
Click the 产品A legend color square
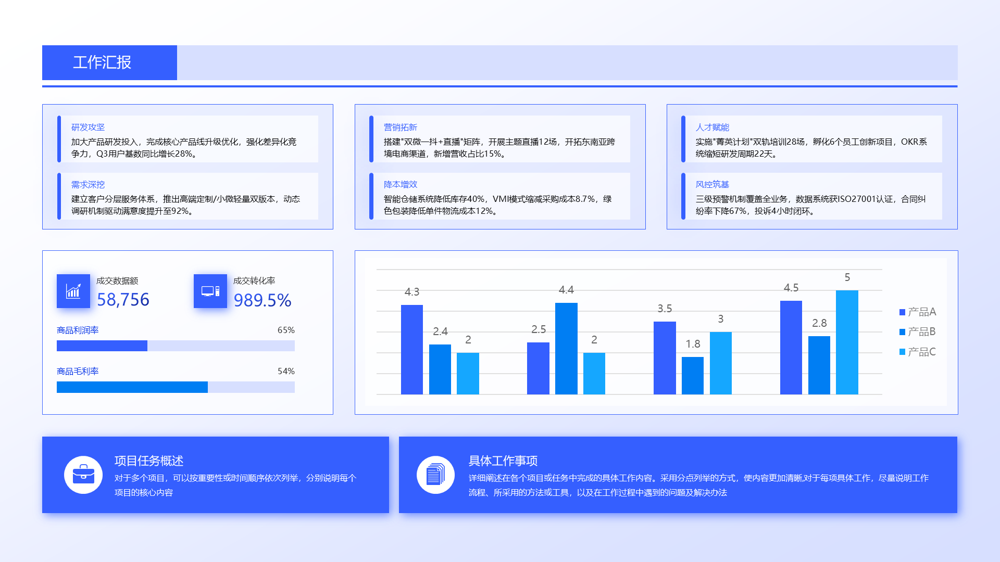point(902,312)
